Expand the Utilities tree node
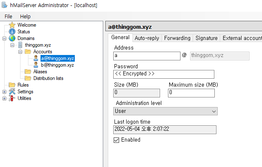 tap(4, 98)
